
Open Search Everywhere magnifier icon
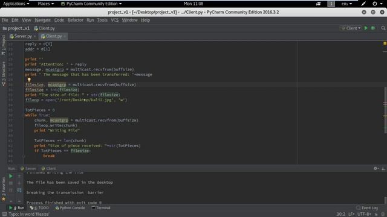[x=383, y=28]
